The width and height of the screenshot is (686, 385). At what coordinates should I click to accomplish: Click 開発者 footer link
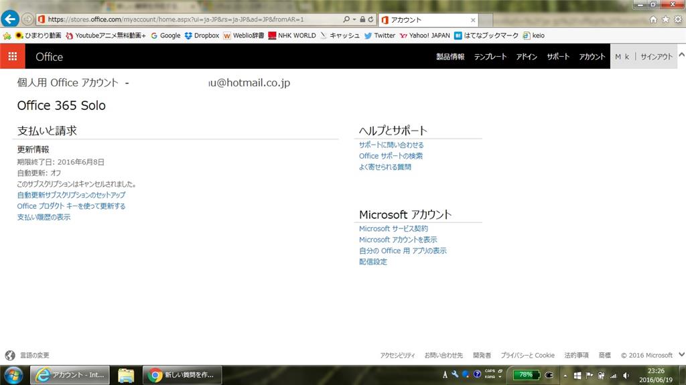(x=482, y=356)
